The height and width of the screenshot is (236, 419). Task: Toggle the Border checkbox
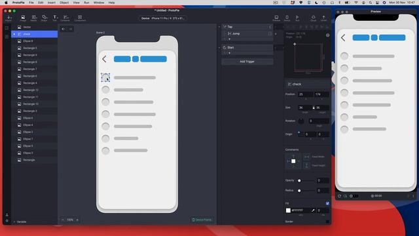coord(327,222)
